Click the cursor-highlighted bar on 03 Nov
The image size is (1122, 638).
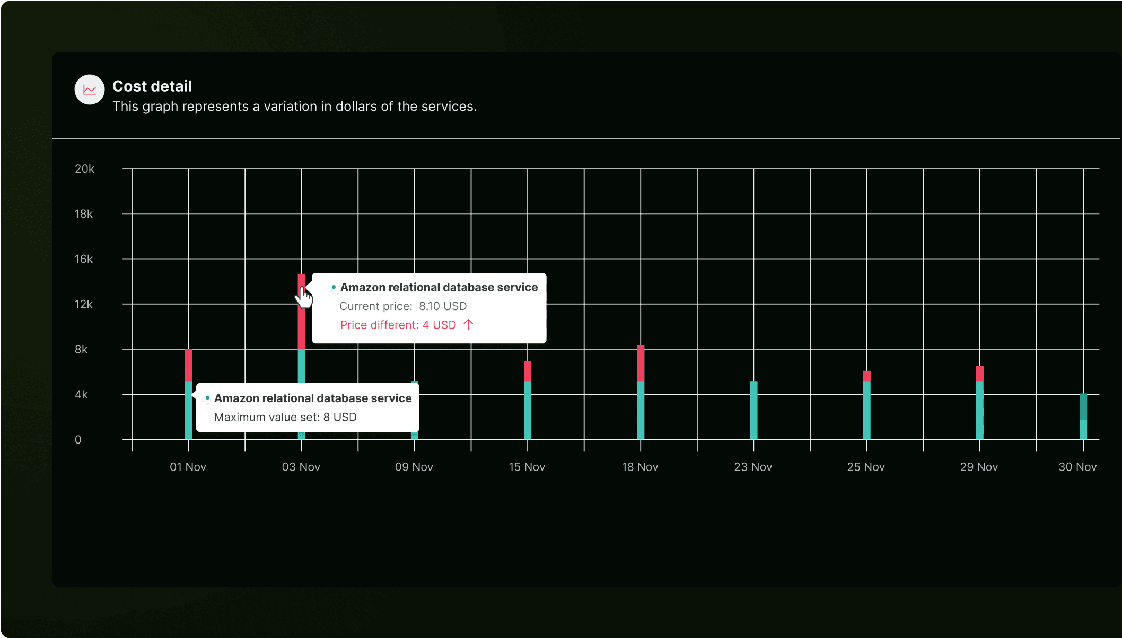tap(302, 318)
